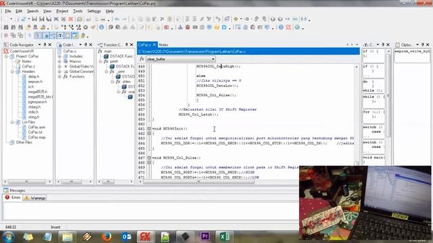Open the clear_buffer function dropdown
This screenshot has height=243, width=433.
coord(213,59)
